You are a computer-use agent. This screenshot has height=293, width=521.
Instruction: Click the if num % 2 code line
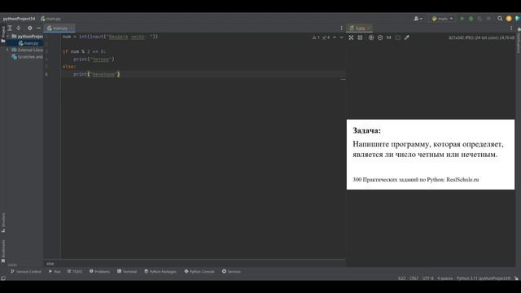pyautogui.click(x=84, y=51)
